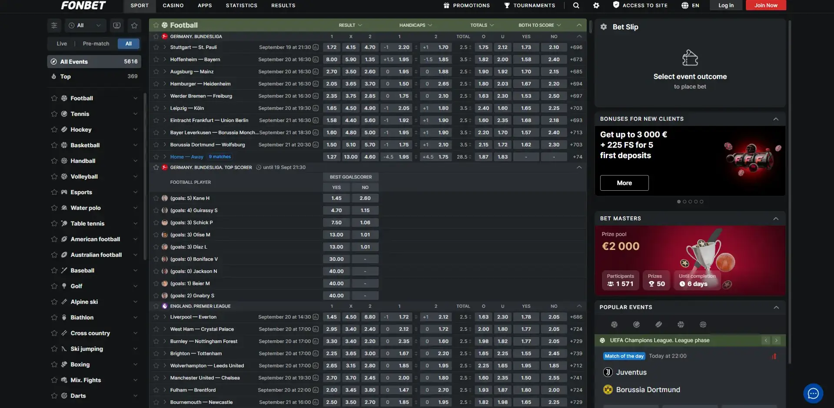This screenshot has width=834, height=408.
Task: Favorite the Tennis sport in sidebar
Action: [54, 114]
